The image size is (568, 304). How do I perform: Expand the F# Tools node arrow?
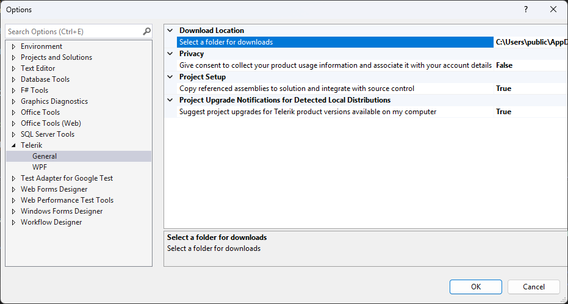coord(14,90)
